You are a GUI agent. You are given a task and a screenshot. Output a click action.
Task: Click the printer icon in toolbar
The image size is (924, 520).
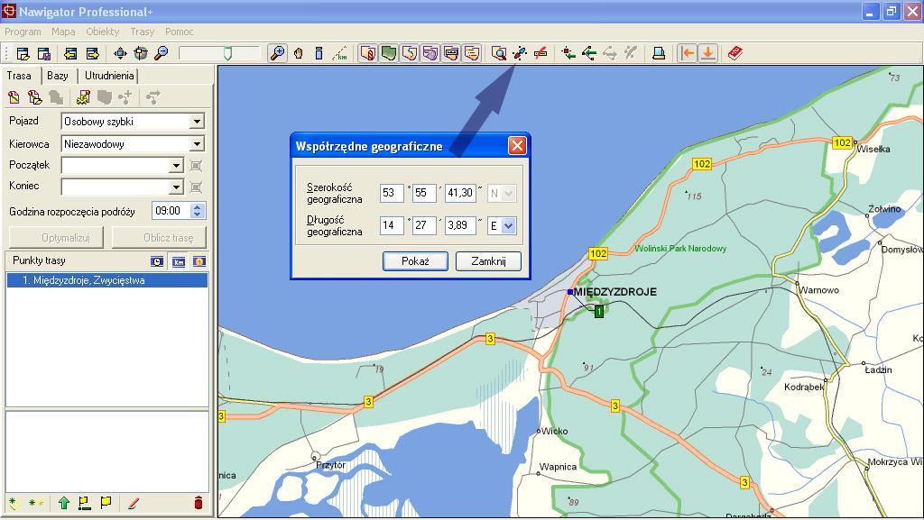(659, 53)
